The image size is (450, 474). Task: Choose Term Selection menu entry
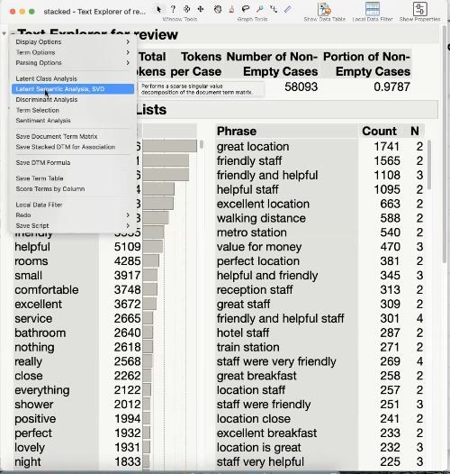point(73,110)
